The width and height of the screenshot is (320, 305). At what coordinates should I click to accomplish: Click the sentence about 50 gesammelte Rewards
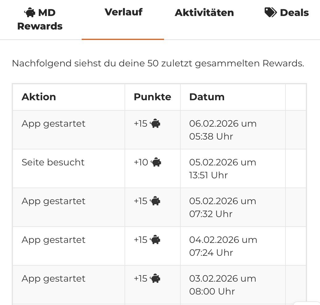(158, 63)
